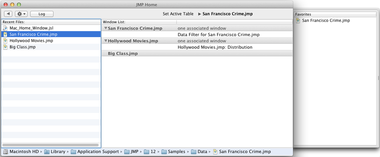Click Macintosh HD drive icon in path bar
380x157 pixels.
point(6,152)
